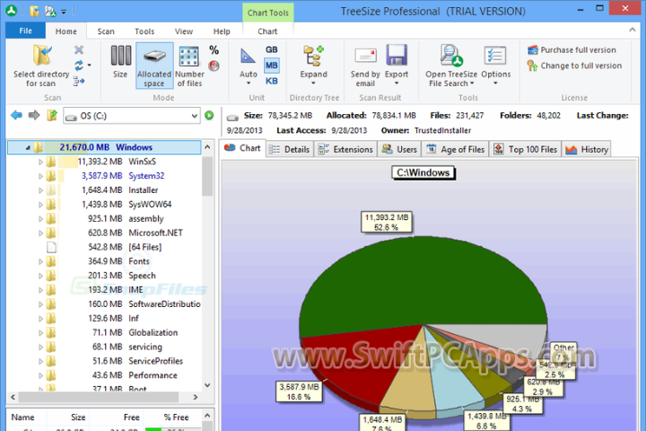Viewport: 646px width, 431px height.
Task: Open the Details tab
Action: pyautogui.click(x=290, y=149)
